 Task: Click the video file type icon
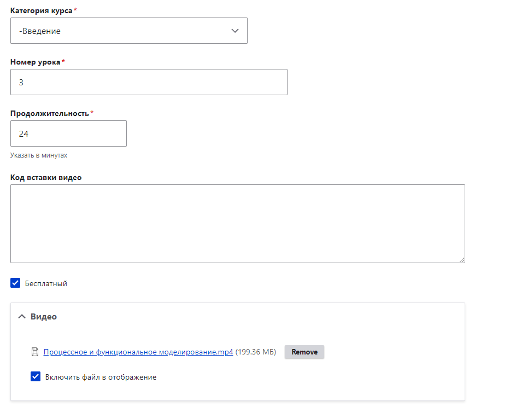(35, 352)
